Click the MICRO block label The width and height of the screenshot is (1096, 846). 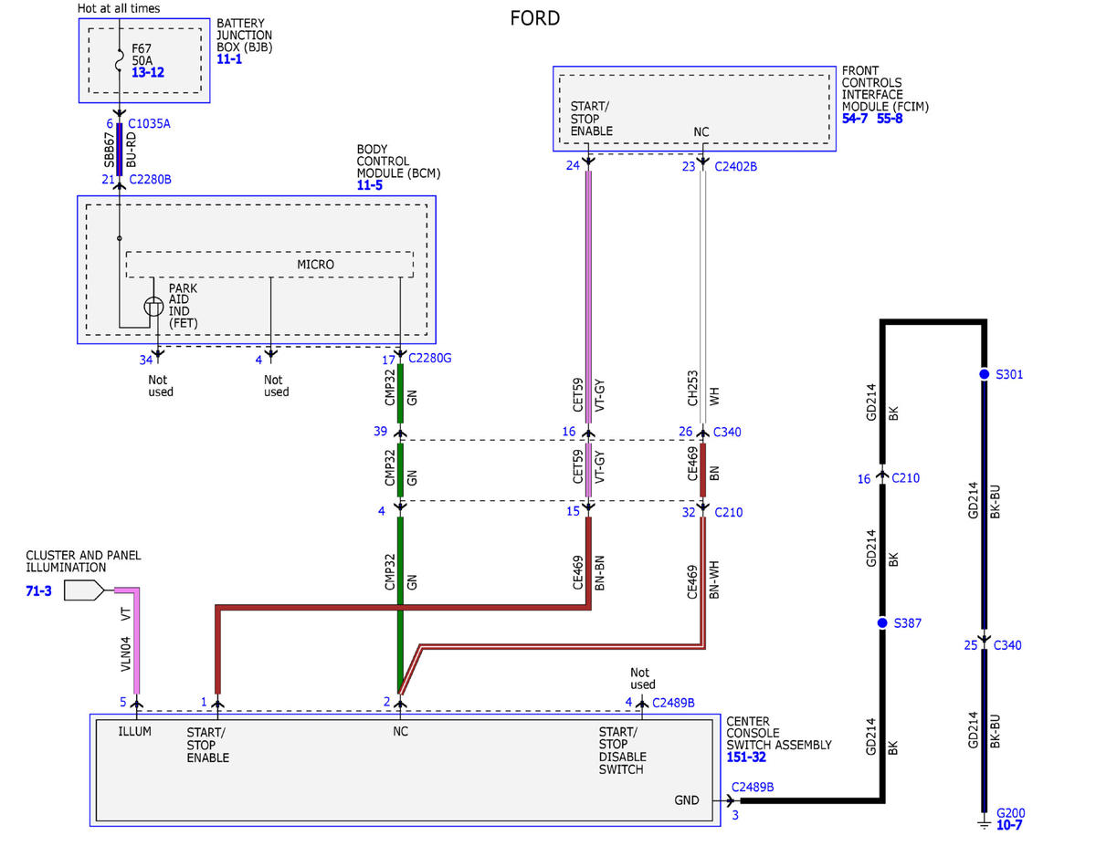(x=315, y=265)
